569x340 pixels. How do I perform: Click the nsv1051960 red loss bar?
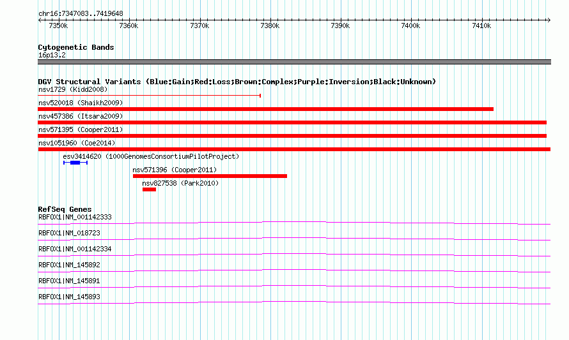tap(294, 149)
